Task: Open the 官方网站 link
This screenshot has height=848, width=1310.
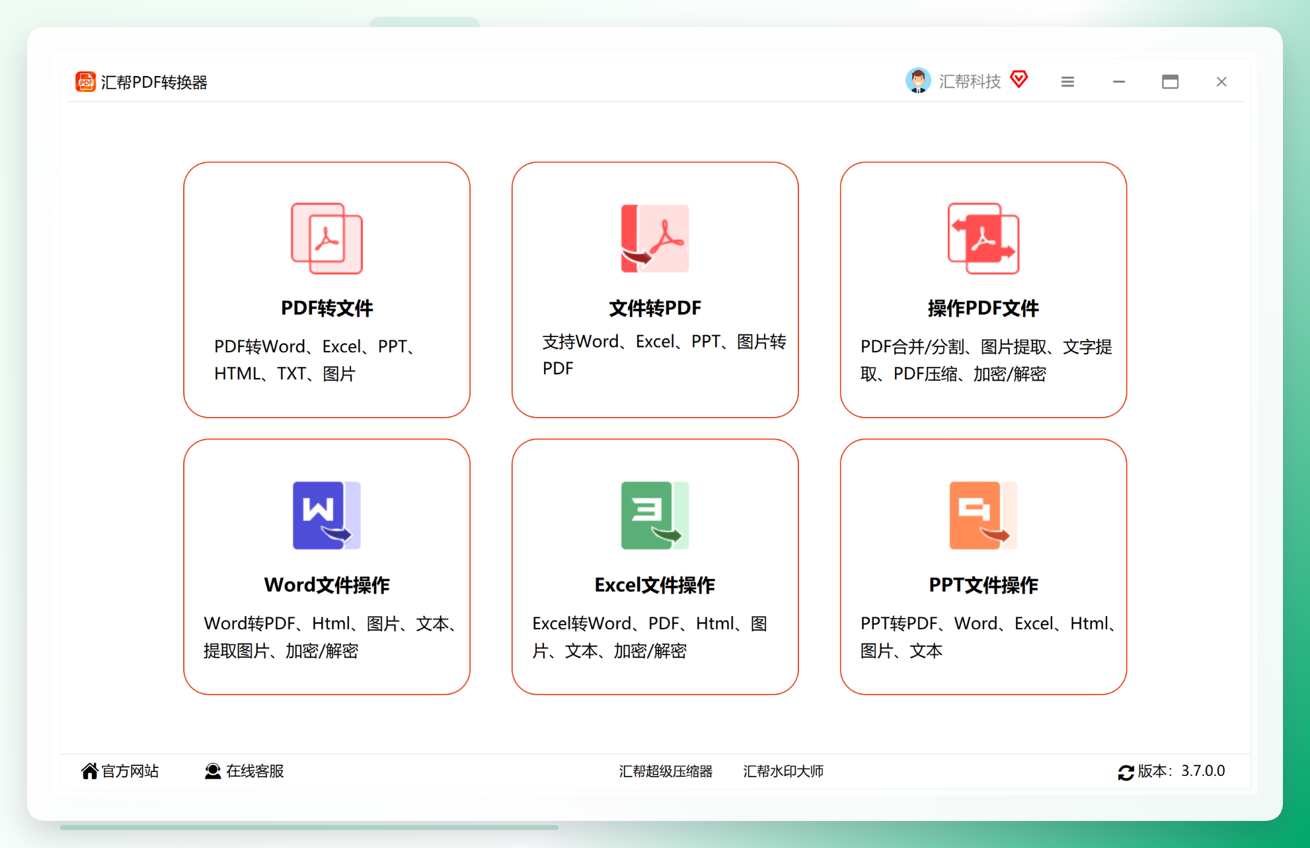Action: click(x=130, y=771)
